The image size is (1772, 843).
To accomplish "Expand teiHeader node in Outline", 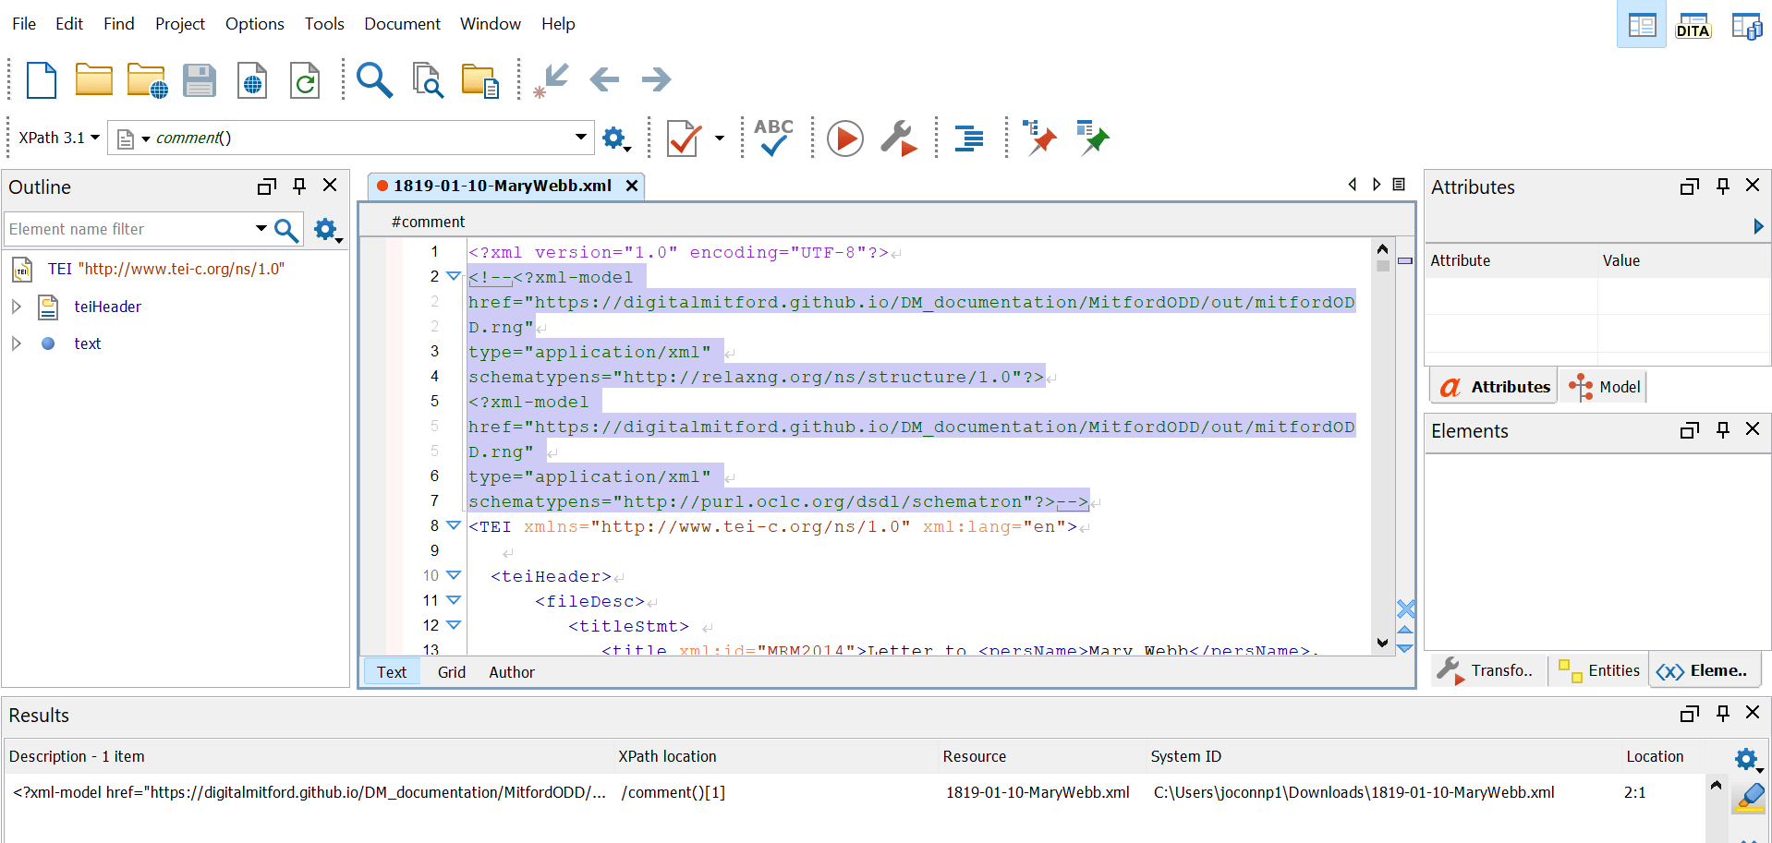I will coord(17,307).
